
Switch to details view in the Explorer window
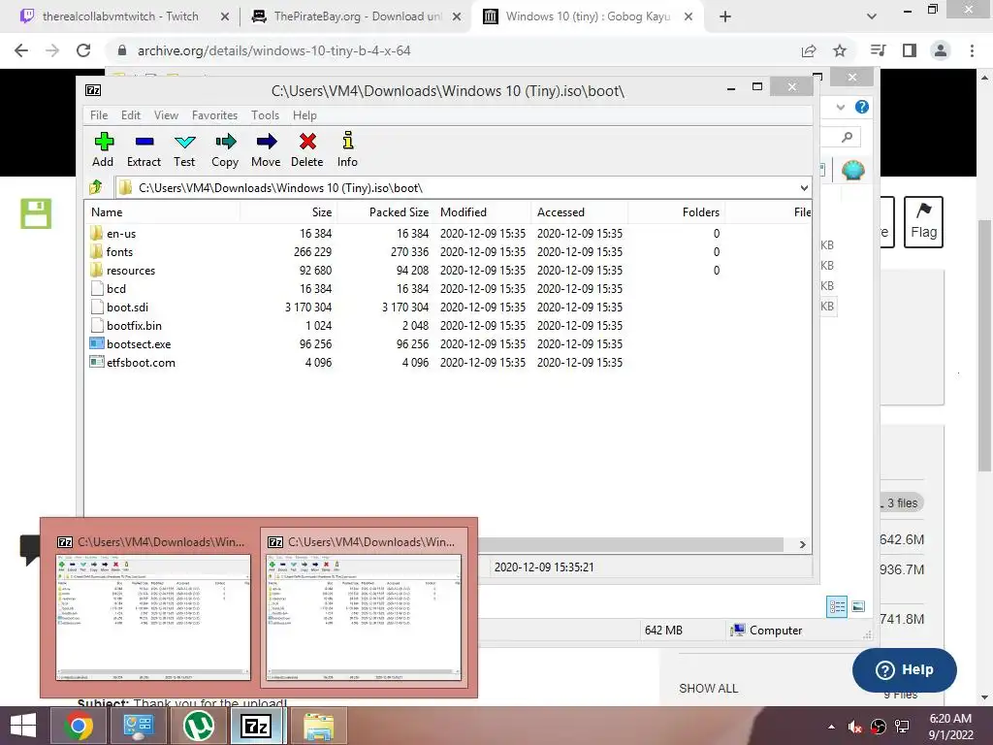(x=837, y=606)
